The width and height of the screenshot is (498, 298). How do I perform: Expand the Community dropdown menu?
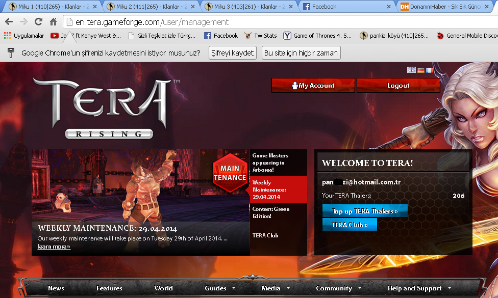[x=339, y=288]
